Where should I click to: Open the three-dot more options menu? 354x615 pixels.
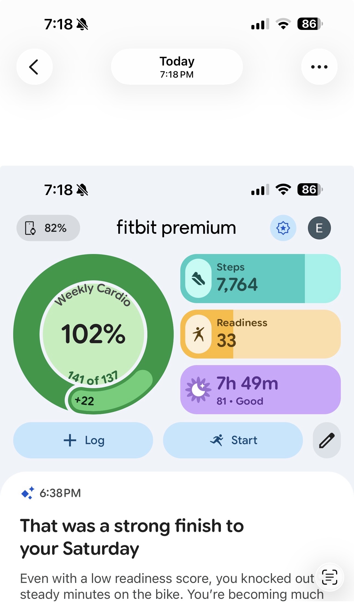[x=319, y=67]
